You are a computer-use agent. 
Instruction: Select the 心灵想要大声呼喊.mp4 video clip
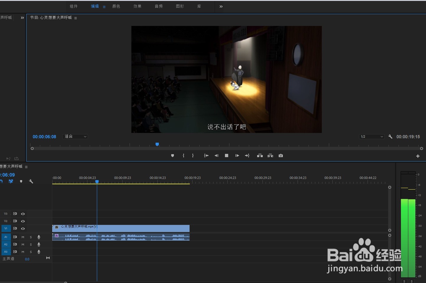coord(121,228)
